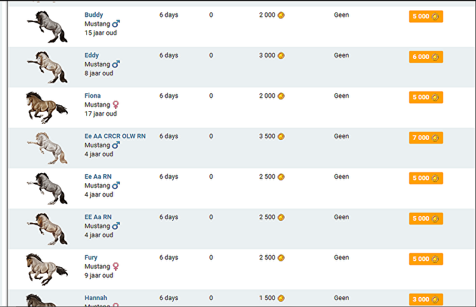476x307 pixels.
Task: Click Buddy's grey rearing horse picture
Action: point(47,27)
